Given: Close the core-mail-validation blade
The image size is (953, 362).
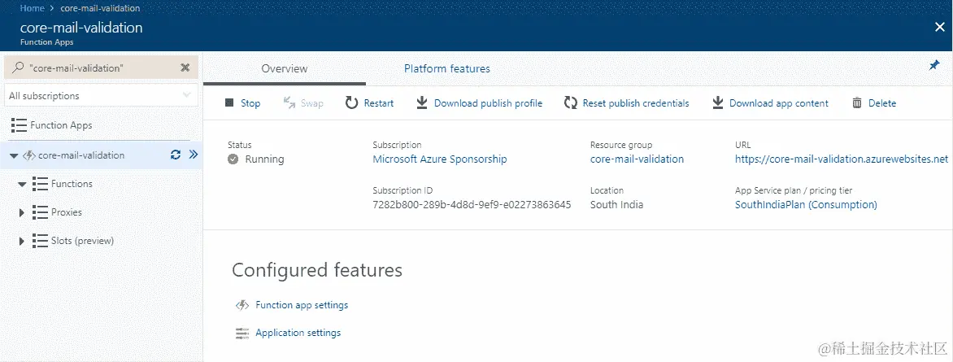Looking at the screenshot, I should click(x=939, y=27).
